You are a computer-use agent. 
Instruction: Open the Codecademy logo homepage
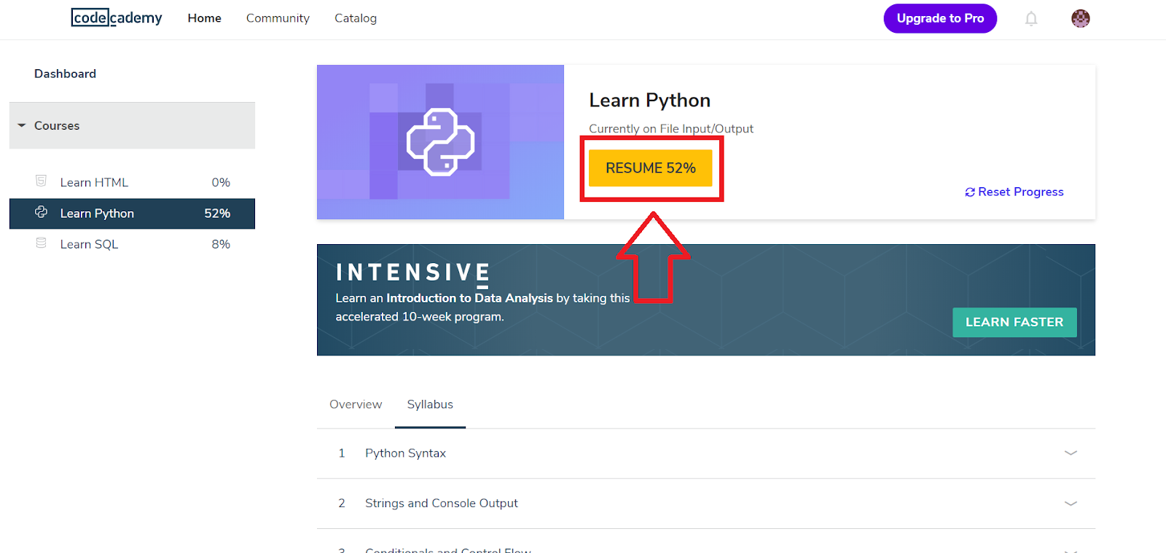[x=117, y=17]
